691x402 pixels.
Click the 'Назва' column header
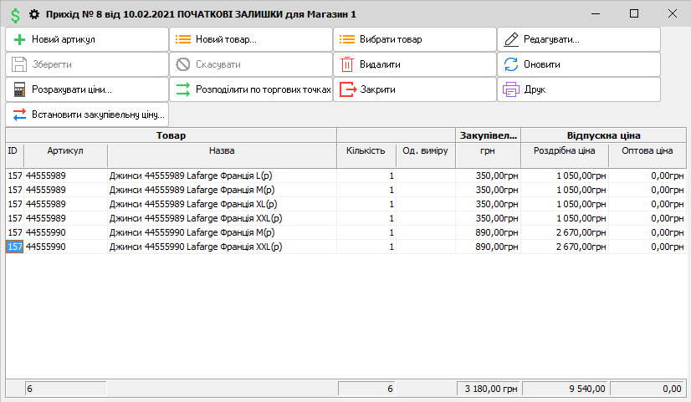(x=222, y=151)
